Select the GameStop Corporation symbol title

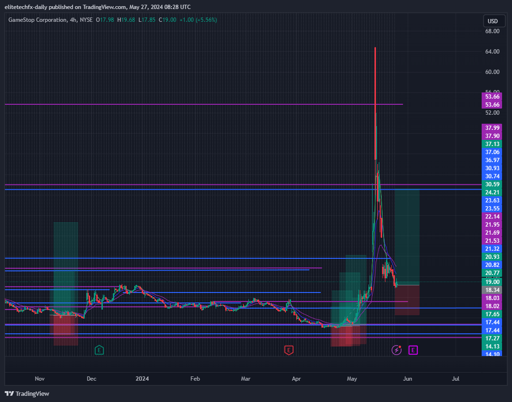pos(37,20)
